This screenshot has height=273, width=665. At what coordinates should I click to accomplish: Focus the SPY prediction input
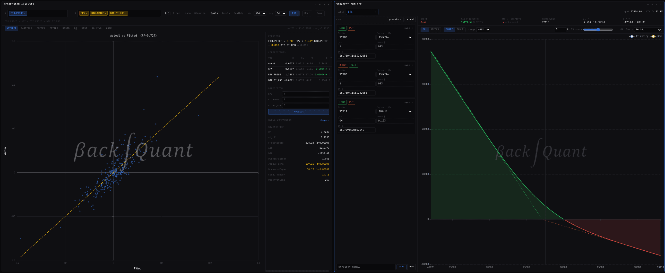[x=306, y=94]
